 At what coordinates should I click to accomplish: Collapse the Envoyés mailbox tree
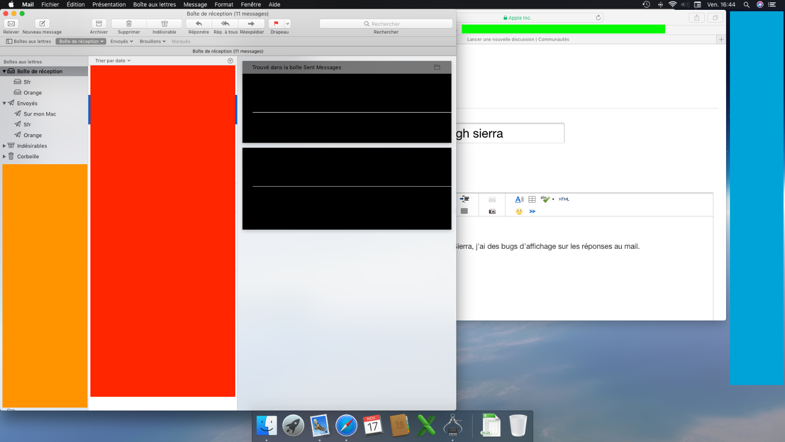4,103
